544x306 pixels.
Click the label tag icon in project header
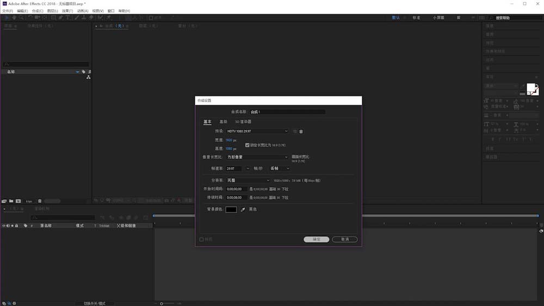[x=84, y=72]
